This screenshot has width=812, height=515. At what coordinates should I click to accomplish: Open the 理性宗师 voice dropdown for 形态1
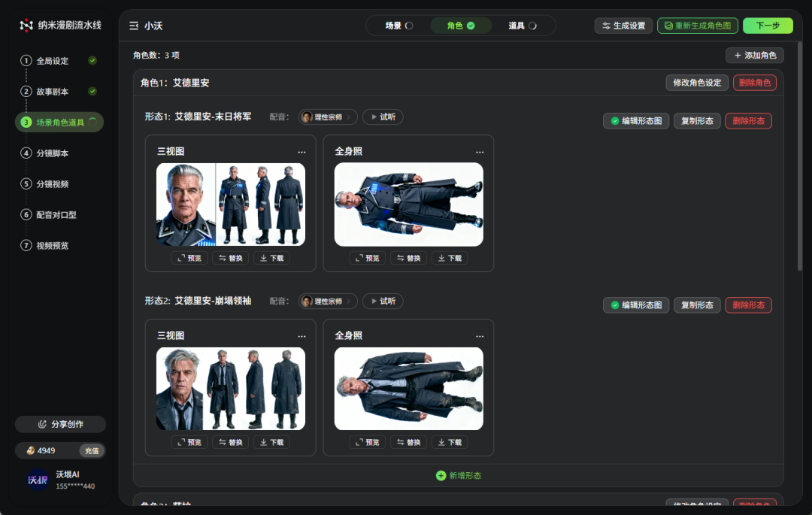(x=328, y=117)
